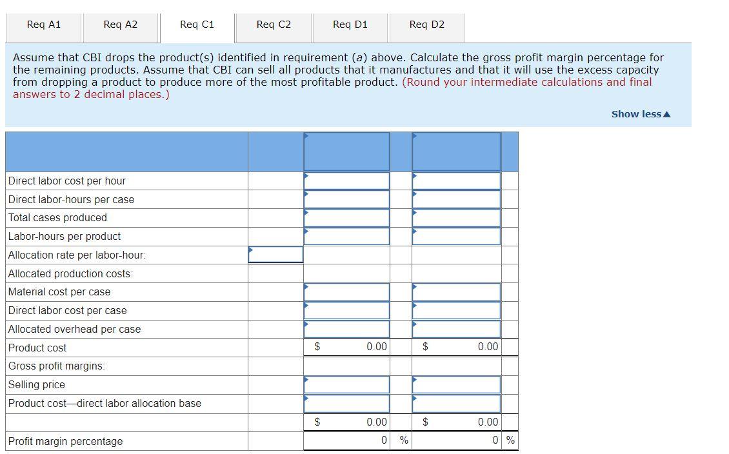Screen dimensions: 729x454
Task: Click the Allocation rate per labor-hour input
Action: (x=275, y=255)
